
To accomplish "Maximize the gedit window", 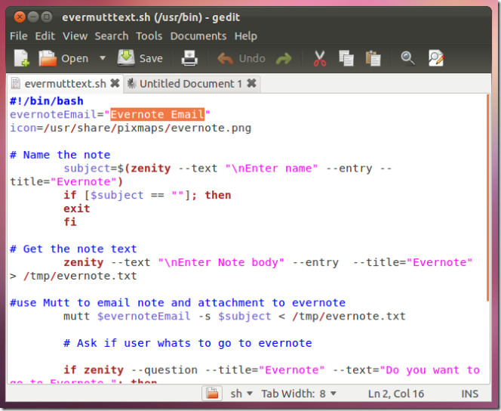I will coord(47,17).
